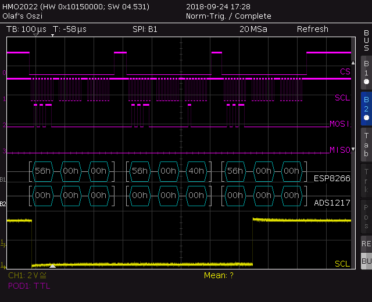This screenshot has width=372, height=302.
Task: Select the B1 bus soft key
Action: [366, 72]
